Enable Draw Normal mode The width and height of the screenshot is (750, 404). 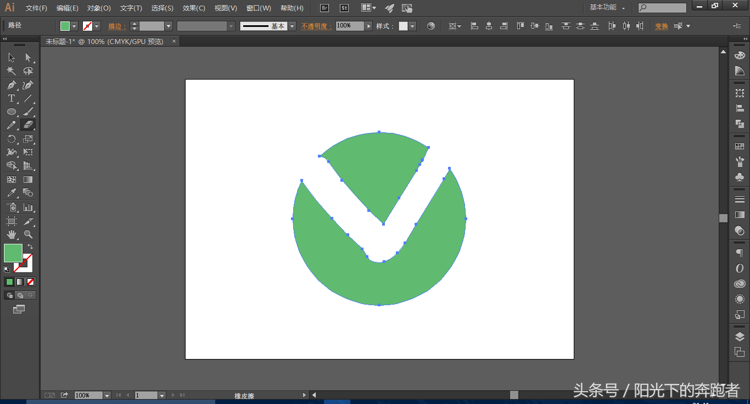pos(9,295)
